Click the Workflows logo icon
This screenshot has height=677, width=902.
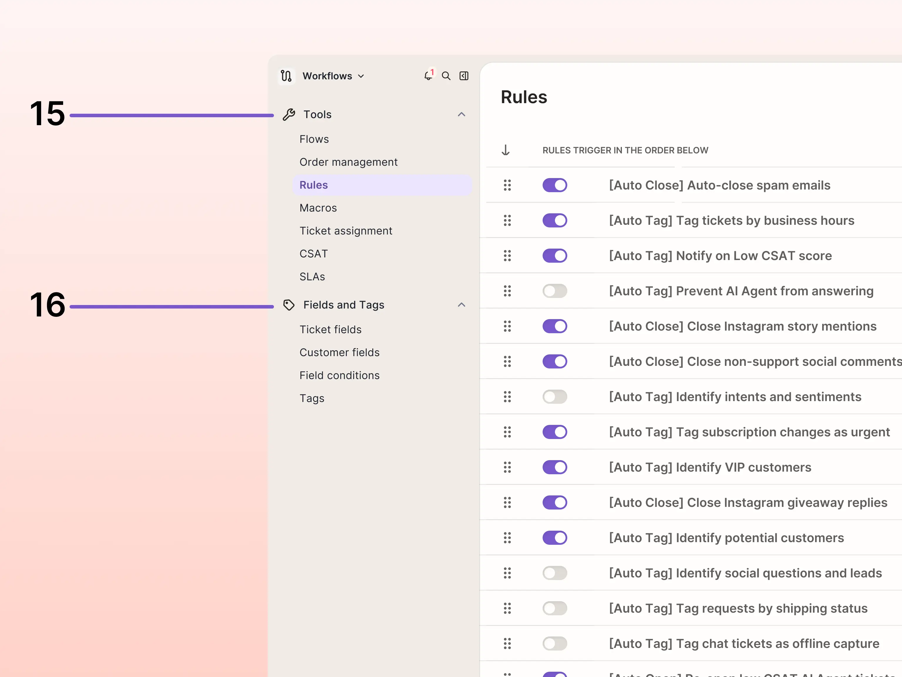(x=286, y=76)
